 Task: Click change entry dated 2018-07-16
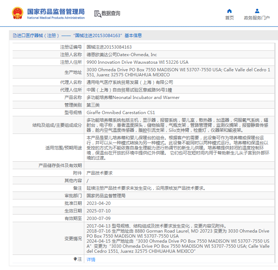pos(178,234)
